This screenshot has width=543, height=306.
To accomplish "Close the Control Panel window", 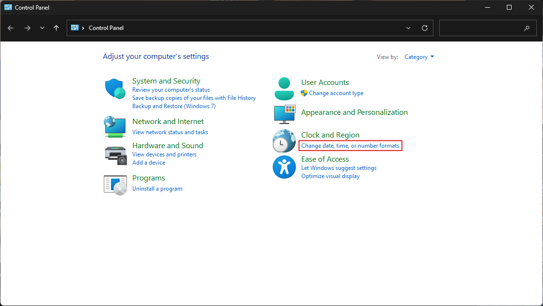I will point(531,7).
